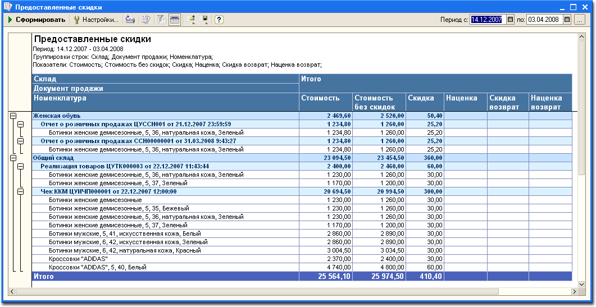The height and width of the screenshot is (307, 596).
Task: Click the documents sheet icon in toolbar
Action: point(145,20)
